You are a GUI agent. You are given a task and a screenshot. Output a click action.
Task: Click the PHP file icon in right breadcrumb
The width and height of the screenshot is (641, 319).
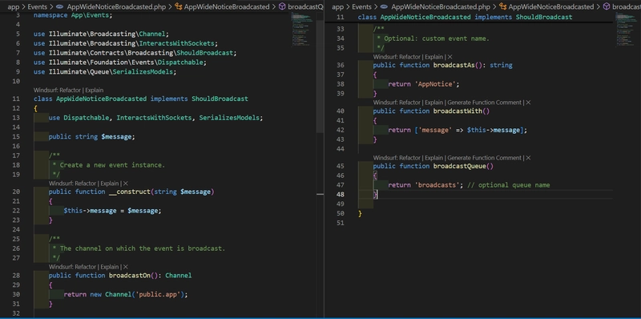pyautogui.click(x=384, y=6)
